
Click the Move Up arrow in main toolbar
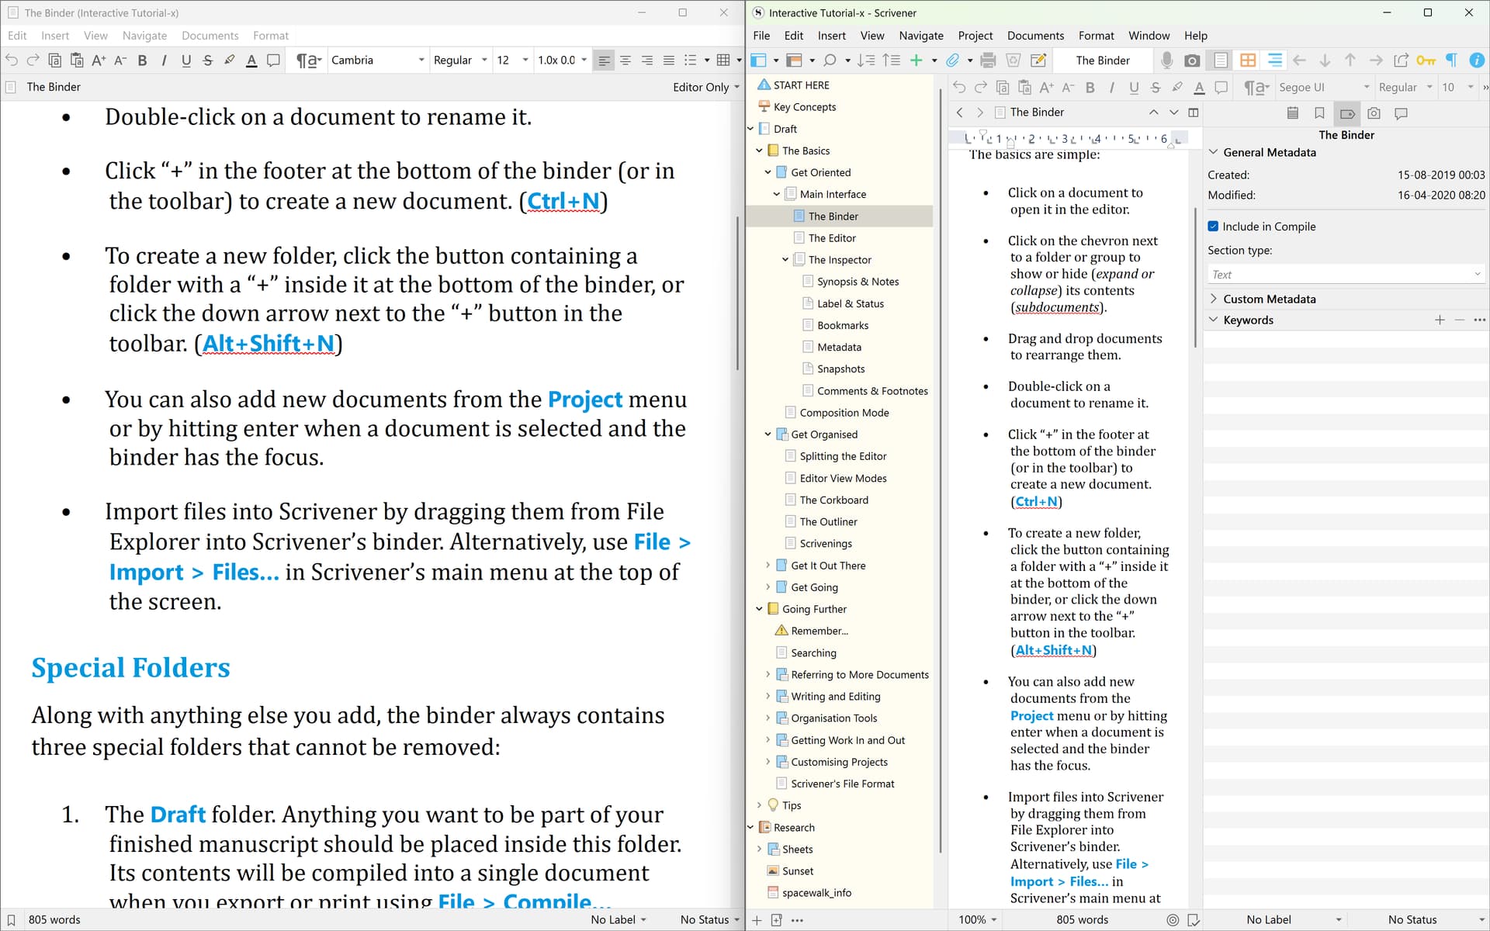point(1350,61)
